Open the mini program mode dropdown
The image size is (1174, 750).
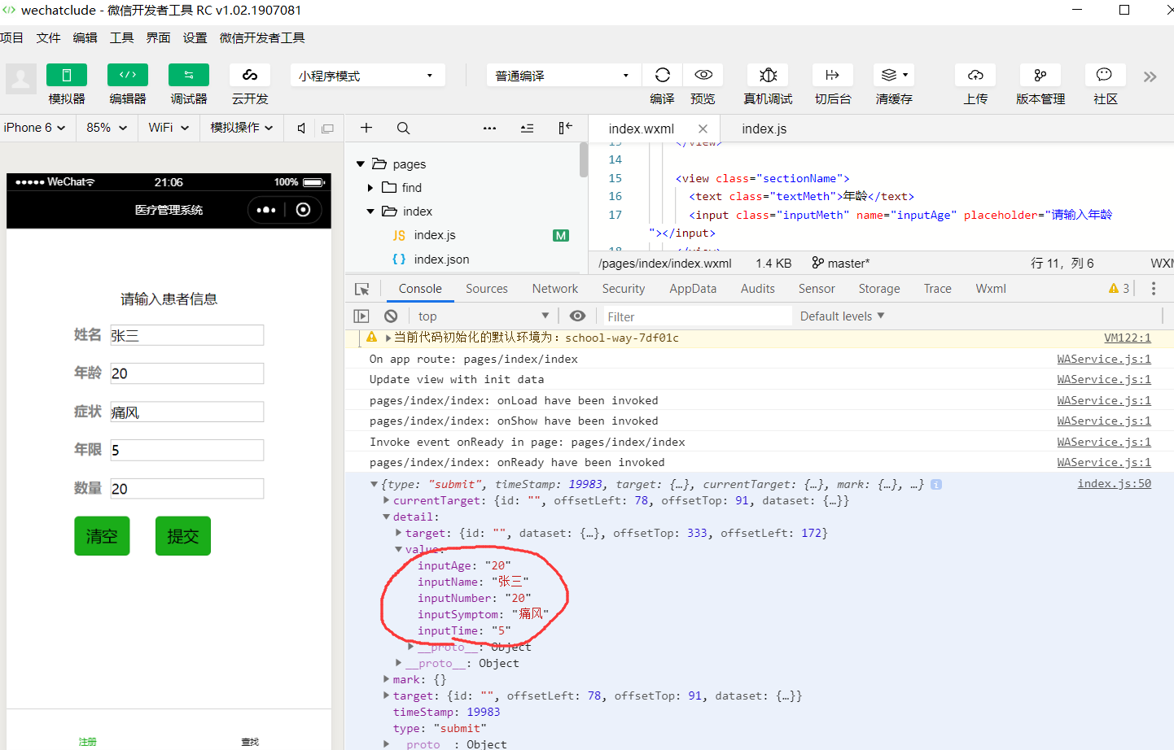coord(367,76)
